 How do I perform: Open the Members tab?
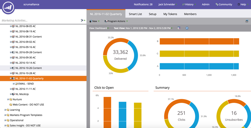tap(190, 14)
